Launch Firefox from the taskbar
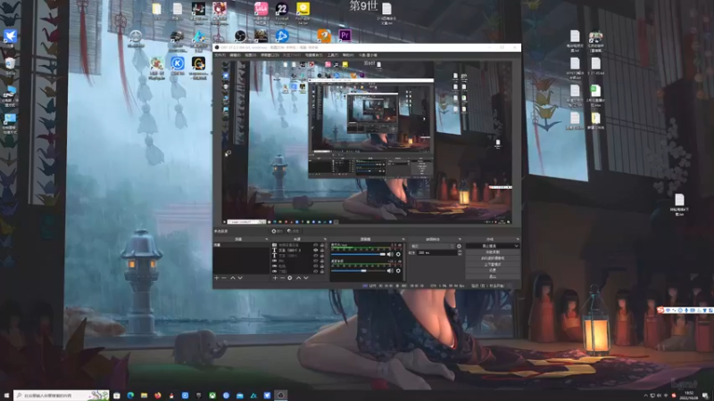This screenshot has width=714, height=401. 158,395
